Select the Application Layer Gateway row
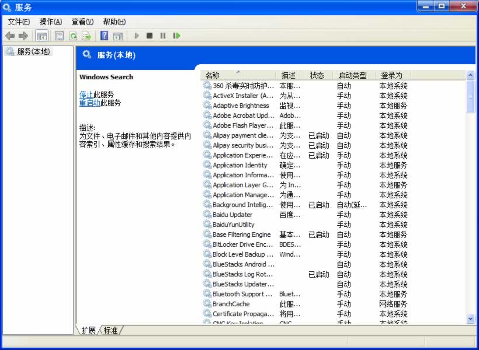 pos(306,185)
